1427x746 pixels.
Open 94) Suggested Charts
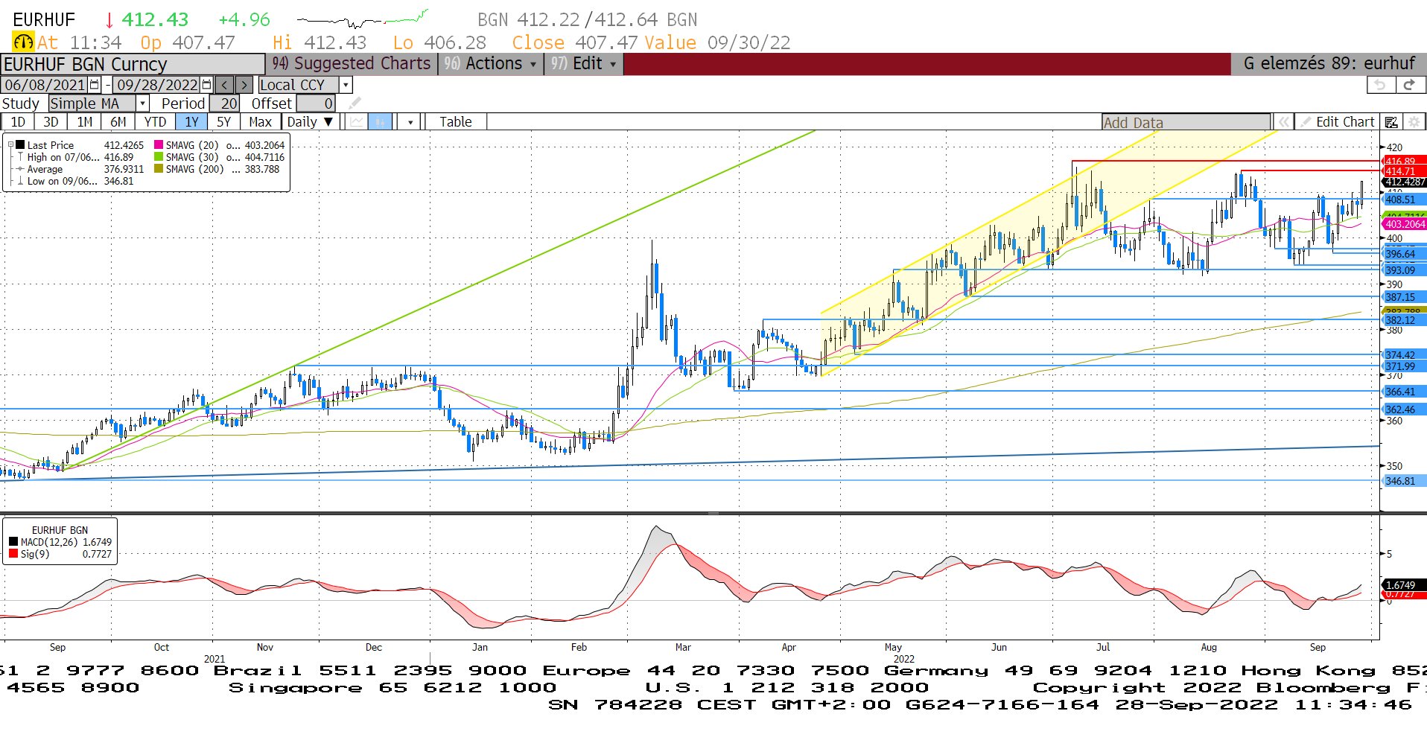click(x=351, y=63)
